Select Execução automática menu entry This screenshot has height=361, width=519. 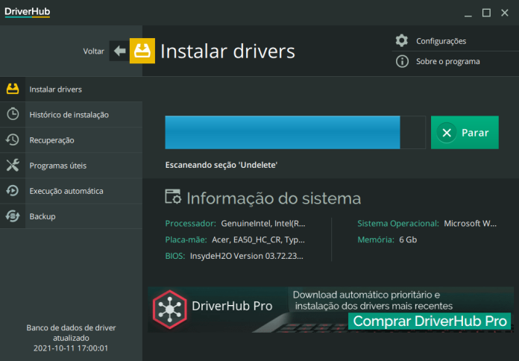(x=71, y=191)
